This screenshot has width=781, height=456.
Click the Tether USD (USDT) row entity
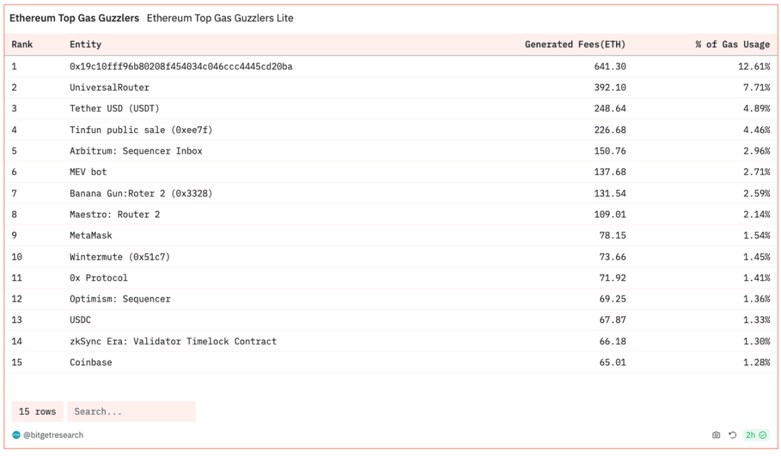pos(115,108)
